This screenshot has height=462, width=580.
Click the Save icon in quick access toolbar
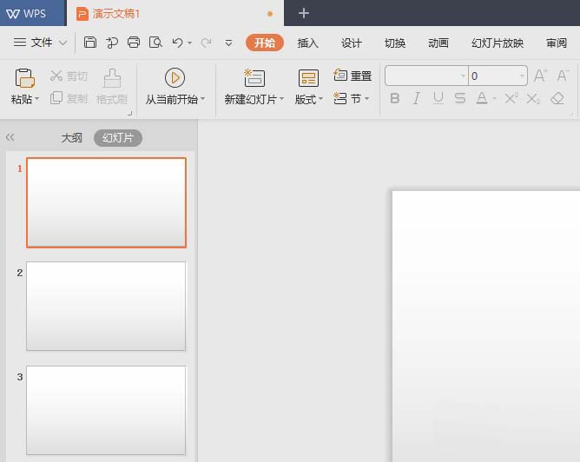tap(90, 43)
